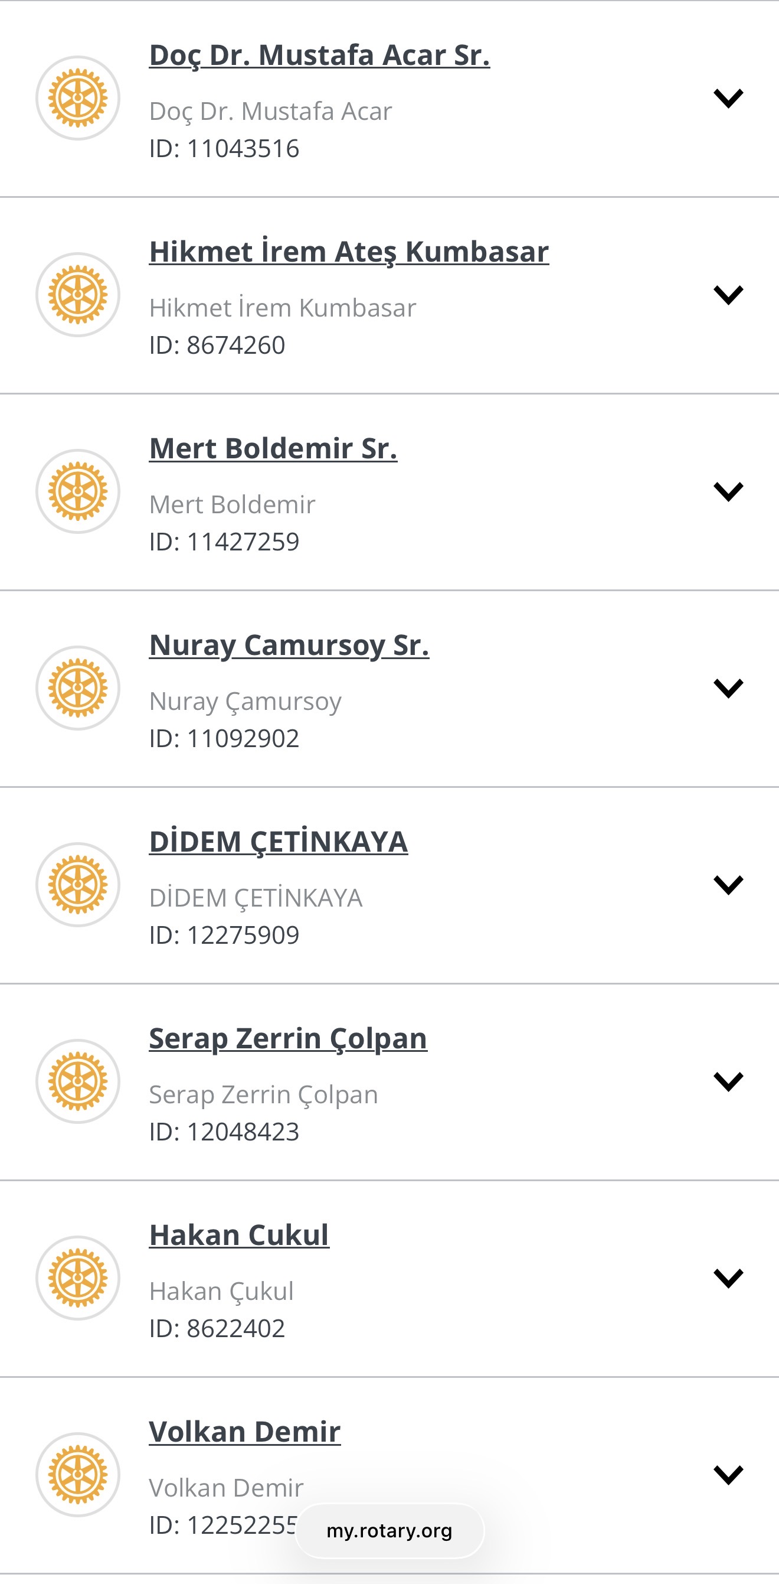Image resolution: width=779 pixels, height=1584 pixels.
Task: Tap Rotary wheel icon for Hikmet İrem Kumbasar
Action: [78, 295]
